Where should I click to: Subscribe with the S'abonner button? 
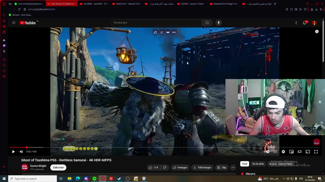58,168
